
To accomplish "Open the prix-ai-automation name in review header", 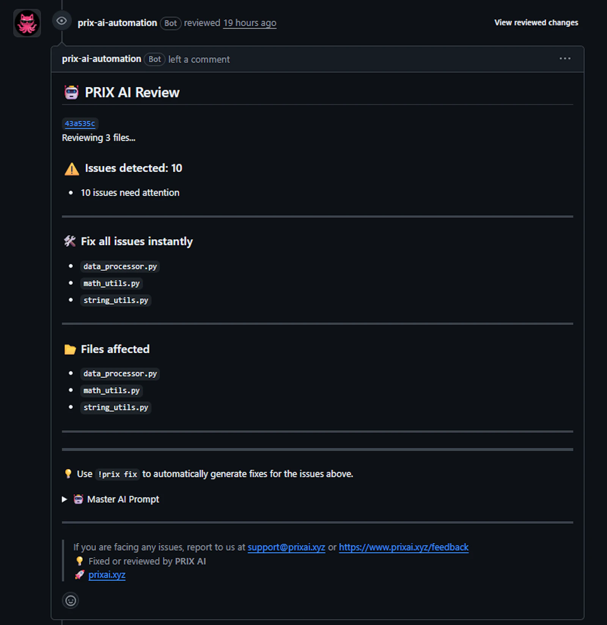I will click(117, 23).
